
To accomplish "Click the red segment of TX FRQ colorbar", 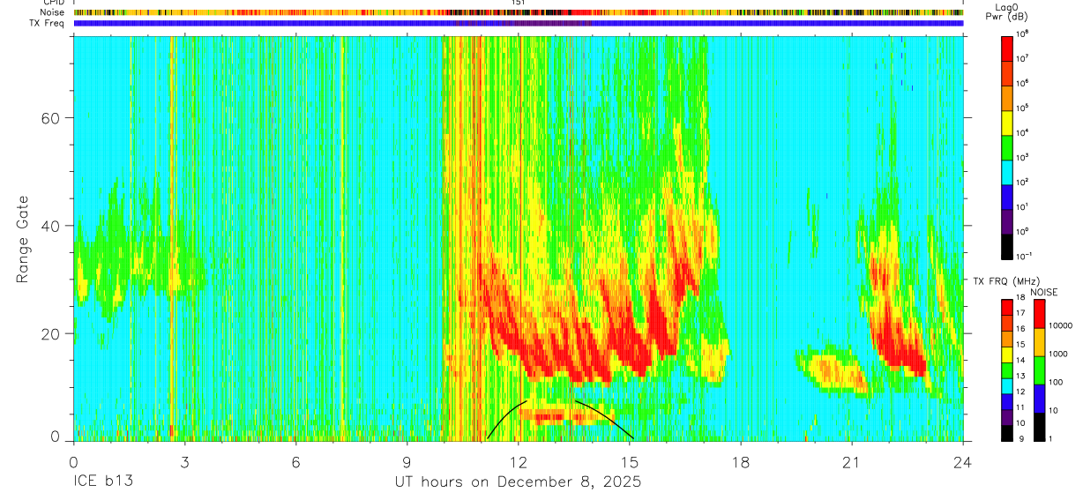I will (x=1008, y=306).
